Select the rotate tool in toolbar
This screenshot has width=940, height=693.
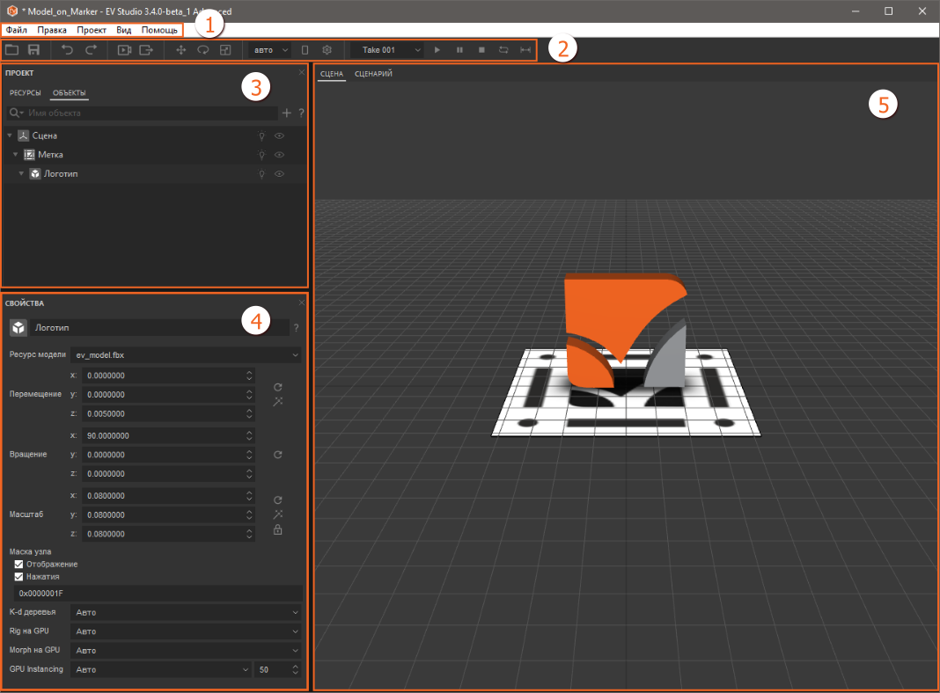[203, 50]
